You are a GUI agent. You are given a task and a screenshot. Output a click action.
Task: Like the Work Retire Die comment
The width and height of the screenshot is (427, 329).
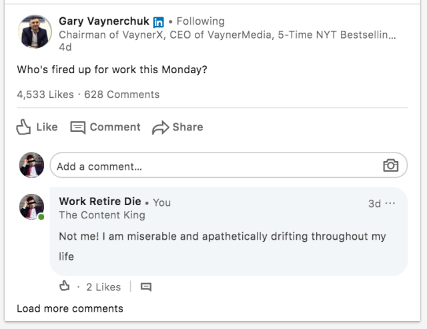[x=65, y=286]
